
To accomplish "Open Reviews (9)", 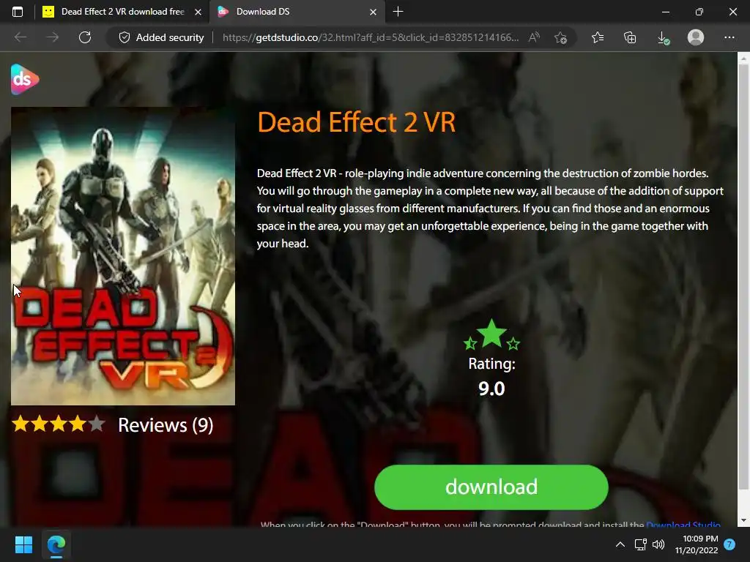I will pos(166,425).
